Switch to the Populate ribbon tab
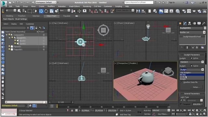Viewport: 208px width, 117px height. [67, 16]
